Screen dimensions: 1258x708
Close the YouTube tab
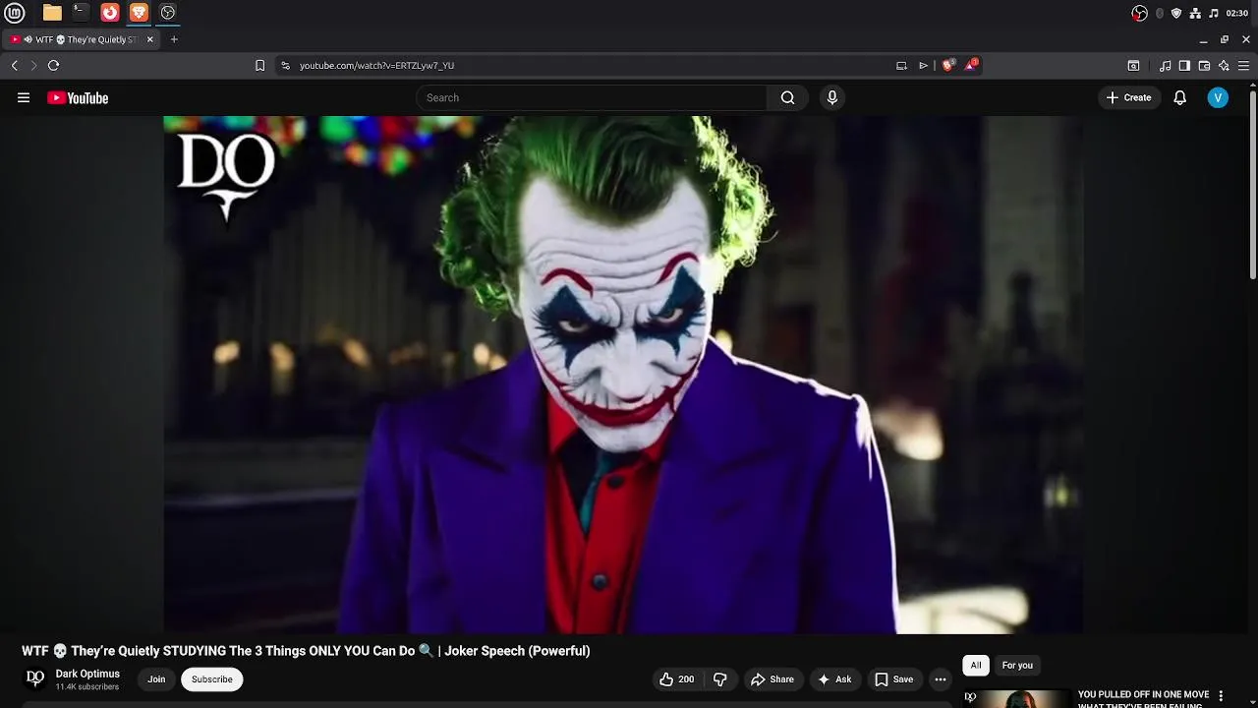point(150,39)
